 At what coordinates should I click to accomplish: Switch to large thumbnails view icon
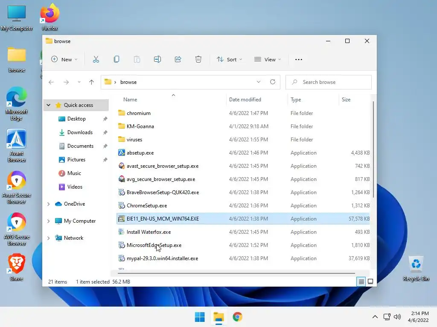click(370, 281)
